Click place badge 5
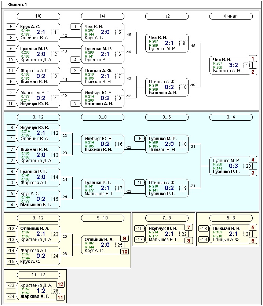 click(253, 227)
